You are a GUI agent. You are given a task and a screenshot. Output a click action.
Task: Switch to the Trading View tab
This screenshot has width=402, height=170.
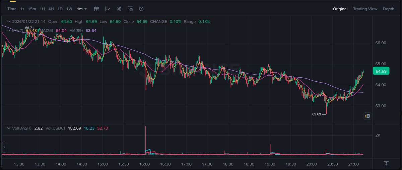(365, 9)
